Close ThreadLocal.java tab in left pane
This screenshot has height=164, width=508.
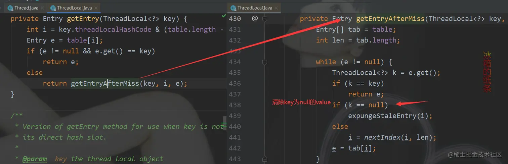96,8
